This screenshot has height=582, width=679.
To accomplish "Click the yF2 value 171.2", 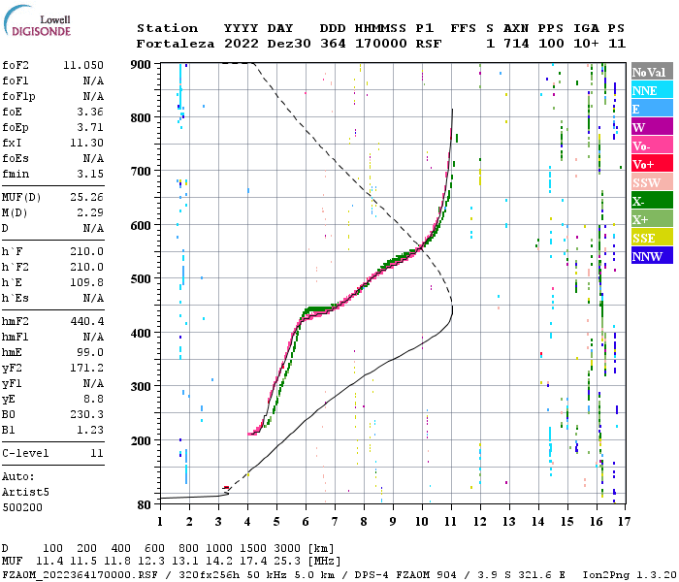I will [86, 368].
